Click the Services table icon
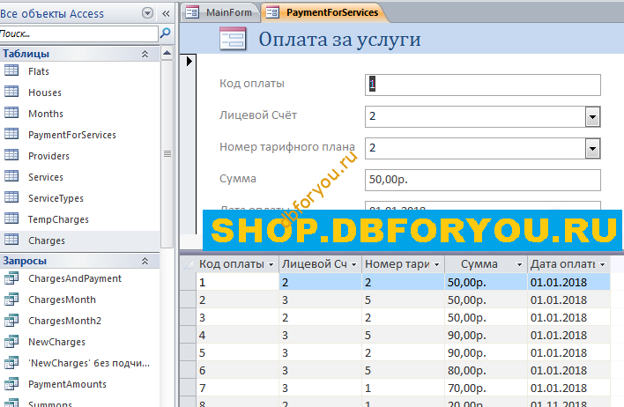The image size is (624, 407). 11,176
